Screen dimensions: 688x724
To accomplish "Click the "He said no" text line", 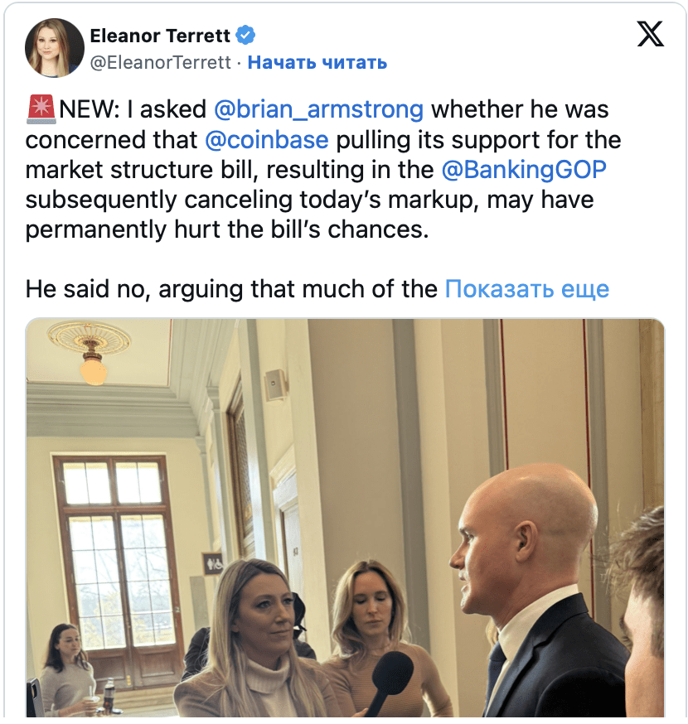I will [231, 289].
